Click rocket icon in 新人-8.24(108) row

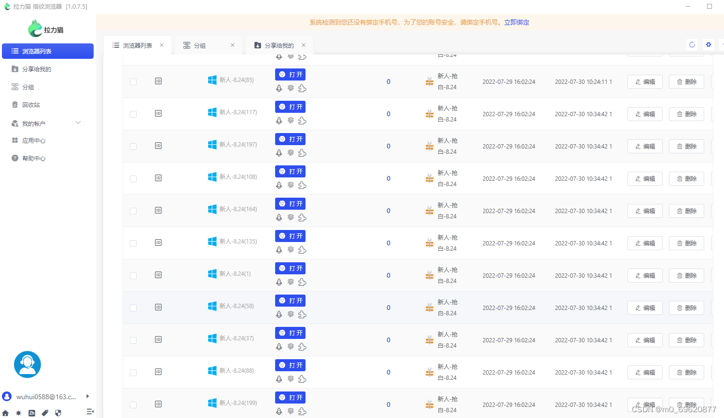[279, 185]
